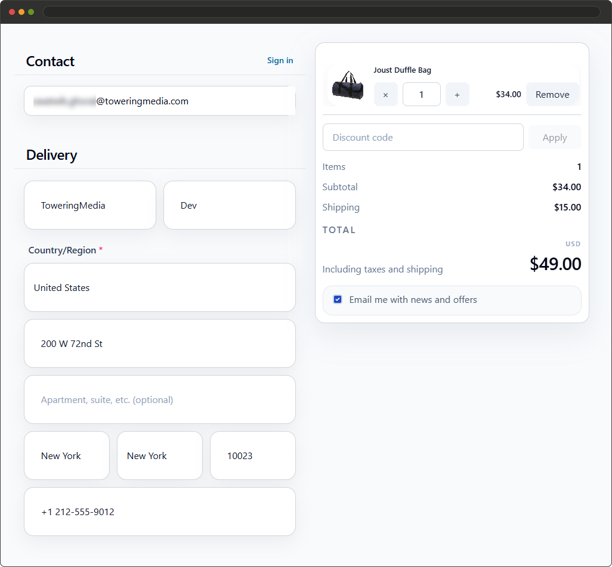
Task: Click the ZIP code field 10023
Action: click(253, 456)
